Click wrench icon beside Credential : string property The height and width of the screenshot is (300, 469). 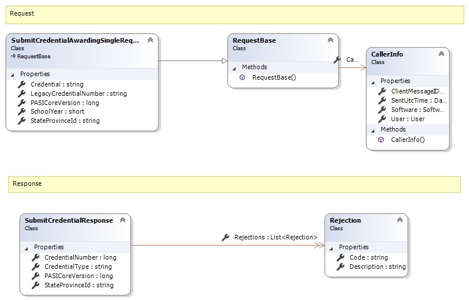tap(22, 84)
